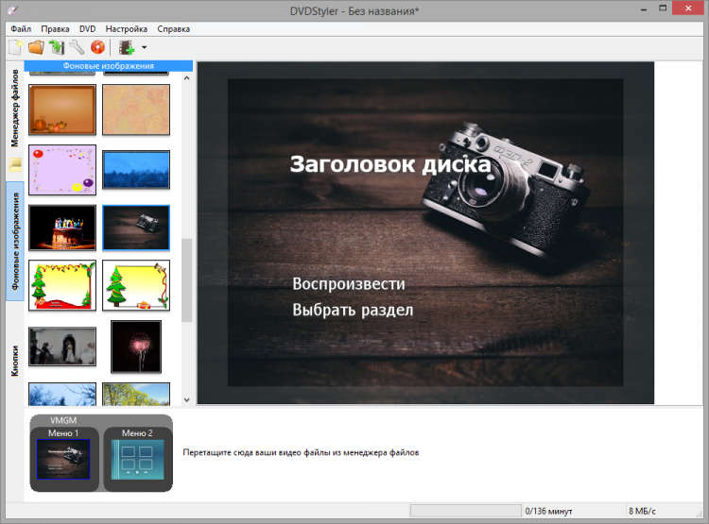
Task: Select the birthday cake background thumbnail
Action: [x=62, y=228]
